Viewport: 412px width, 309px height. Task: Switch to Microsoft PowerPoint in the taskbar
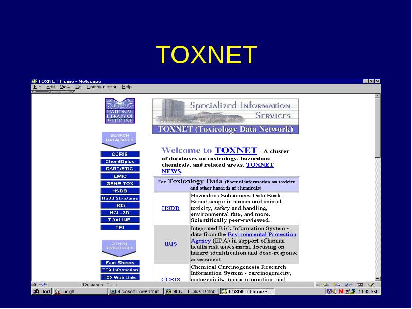pyautogui.click(x=136, y=291)
